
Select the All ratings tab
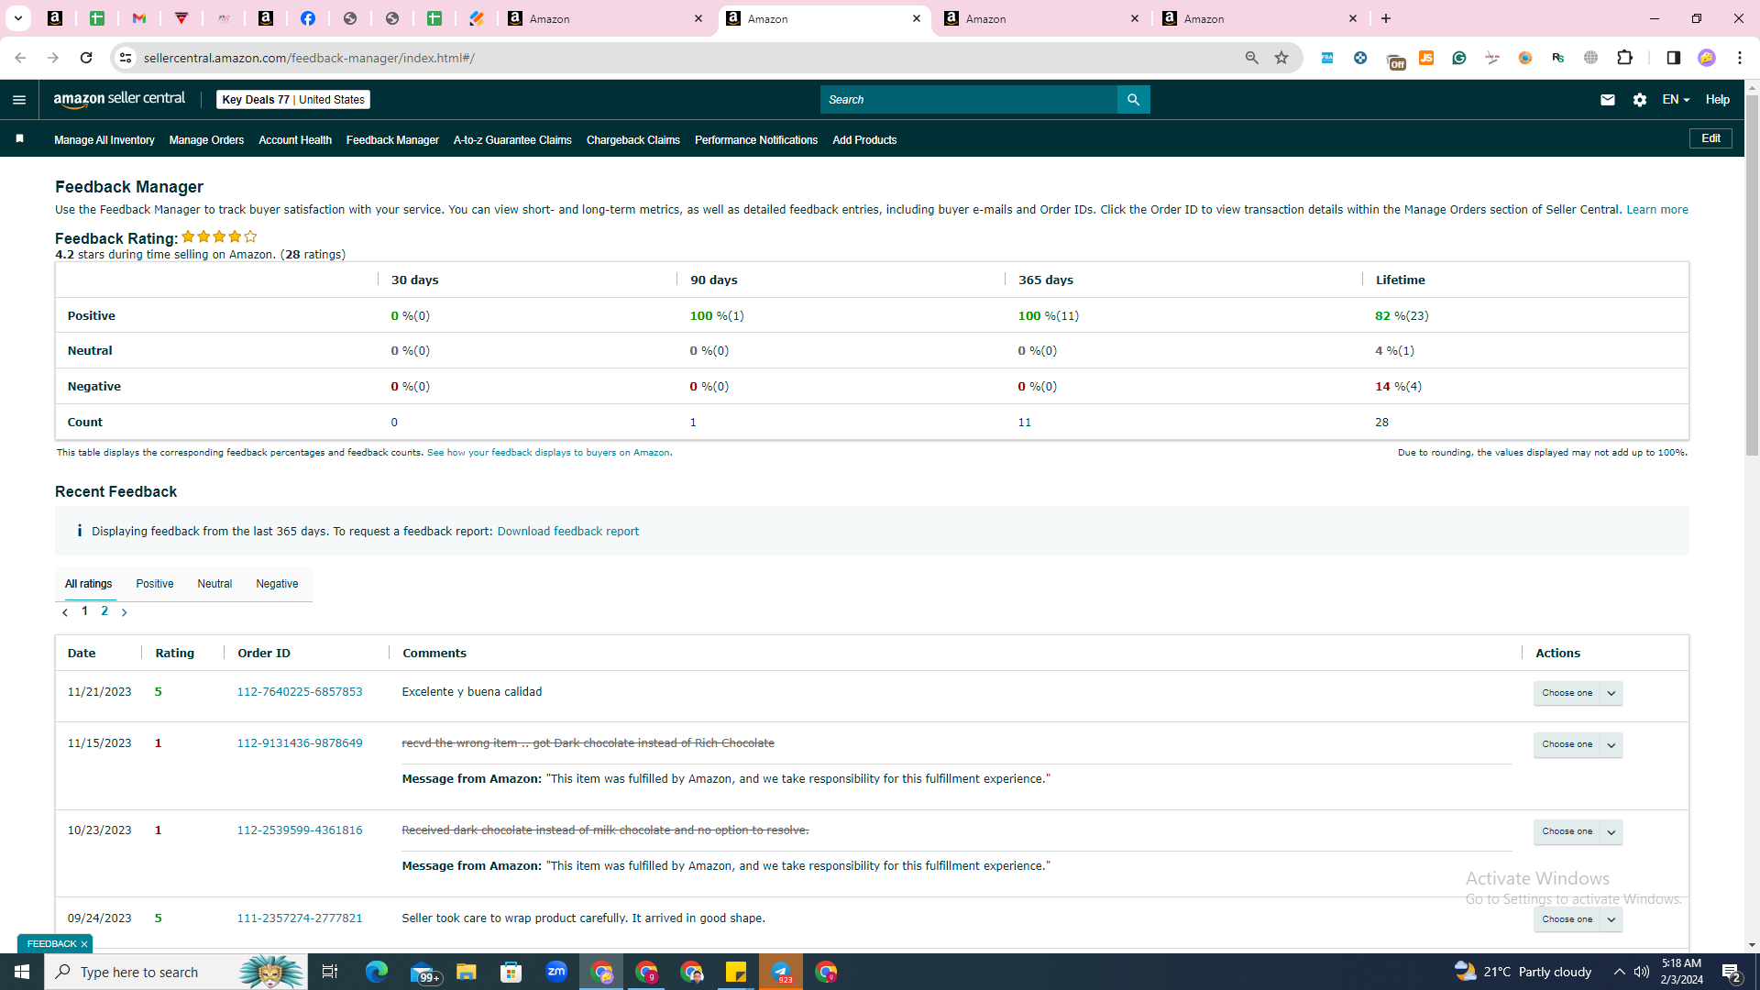(89, 584)
